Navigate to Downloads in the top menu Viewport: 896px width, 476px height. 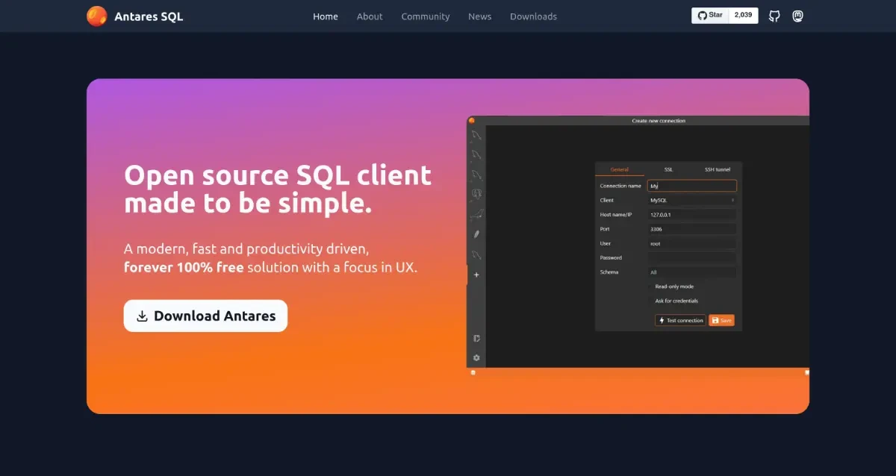[533, 16]
